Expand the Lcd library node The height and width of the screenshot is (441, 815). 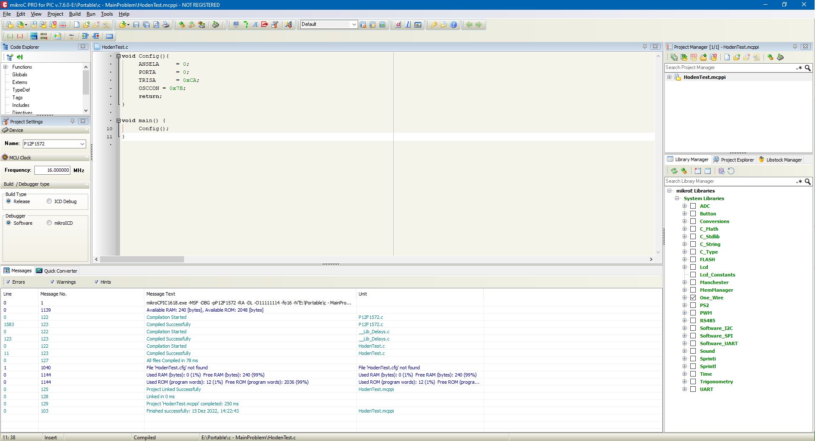coord(684,267)
